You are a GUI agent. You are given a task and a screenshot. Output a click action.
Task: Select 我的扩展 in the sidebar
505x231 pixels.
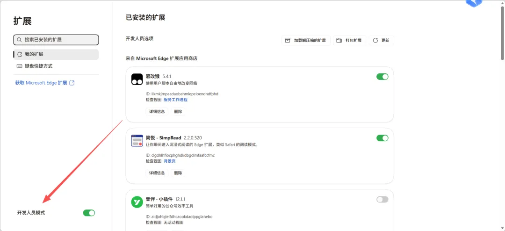pyautogui.click(x=56, y=54)
